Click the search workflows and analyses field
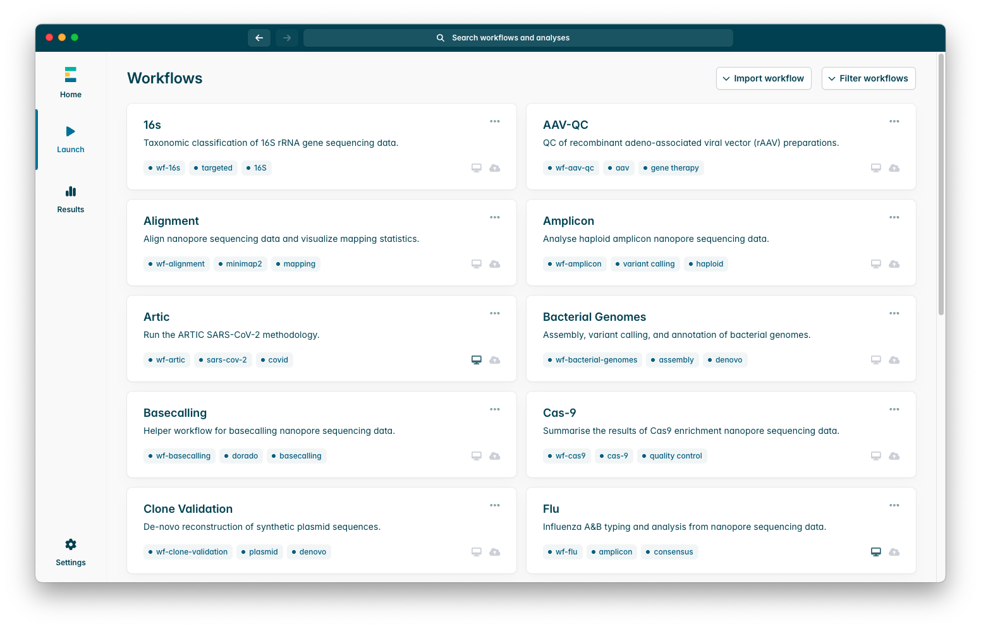981x629 pixels. [518, 38]
